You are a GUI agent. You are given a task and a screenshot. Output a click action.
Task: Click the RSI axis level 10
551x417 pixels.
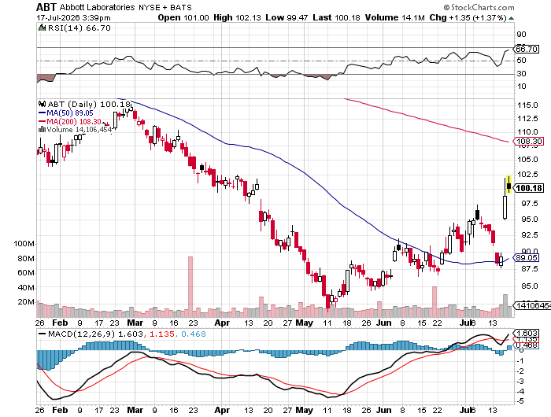[521, 86]
